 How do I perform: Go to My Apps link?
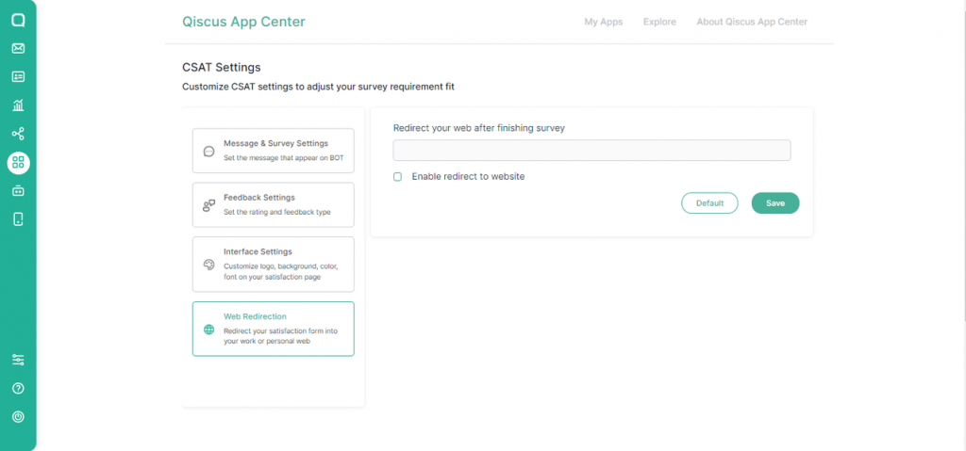tap(603, 22)
